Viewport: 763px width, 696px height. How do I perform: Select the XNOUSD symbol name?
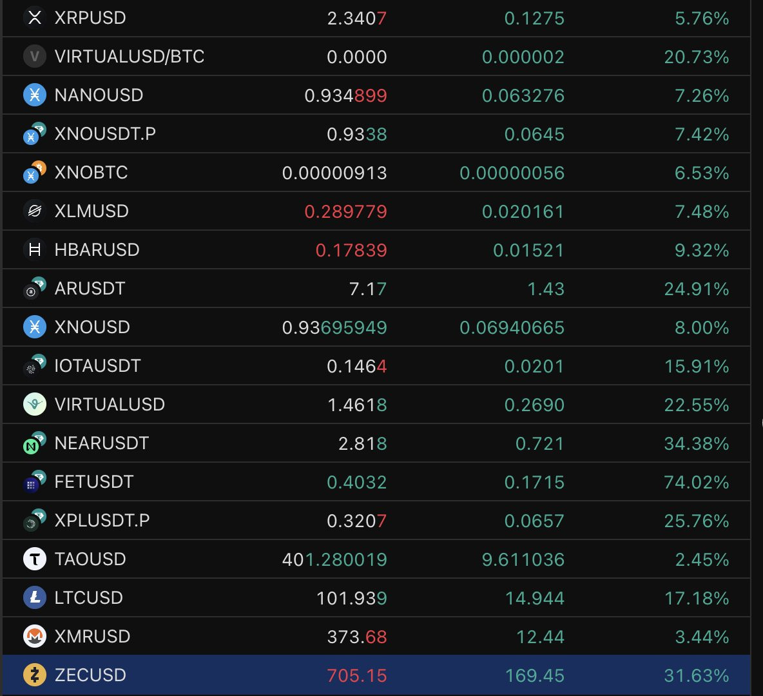92,327
